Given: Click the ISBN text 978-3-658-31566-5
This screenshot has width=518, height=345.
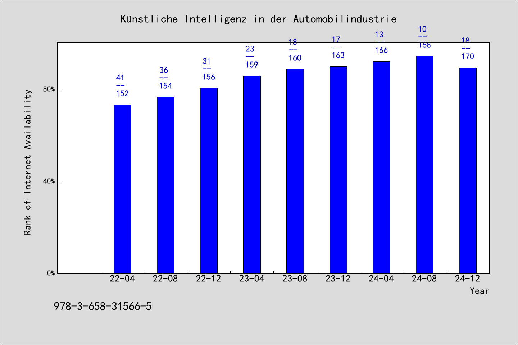Looking at the screenshot, I should (103, 306).
